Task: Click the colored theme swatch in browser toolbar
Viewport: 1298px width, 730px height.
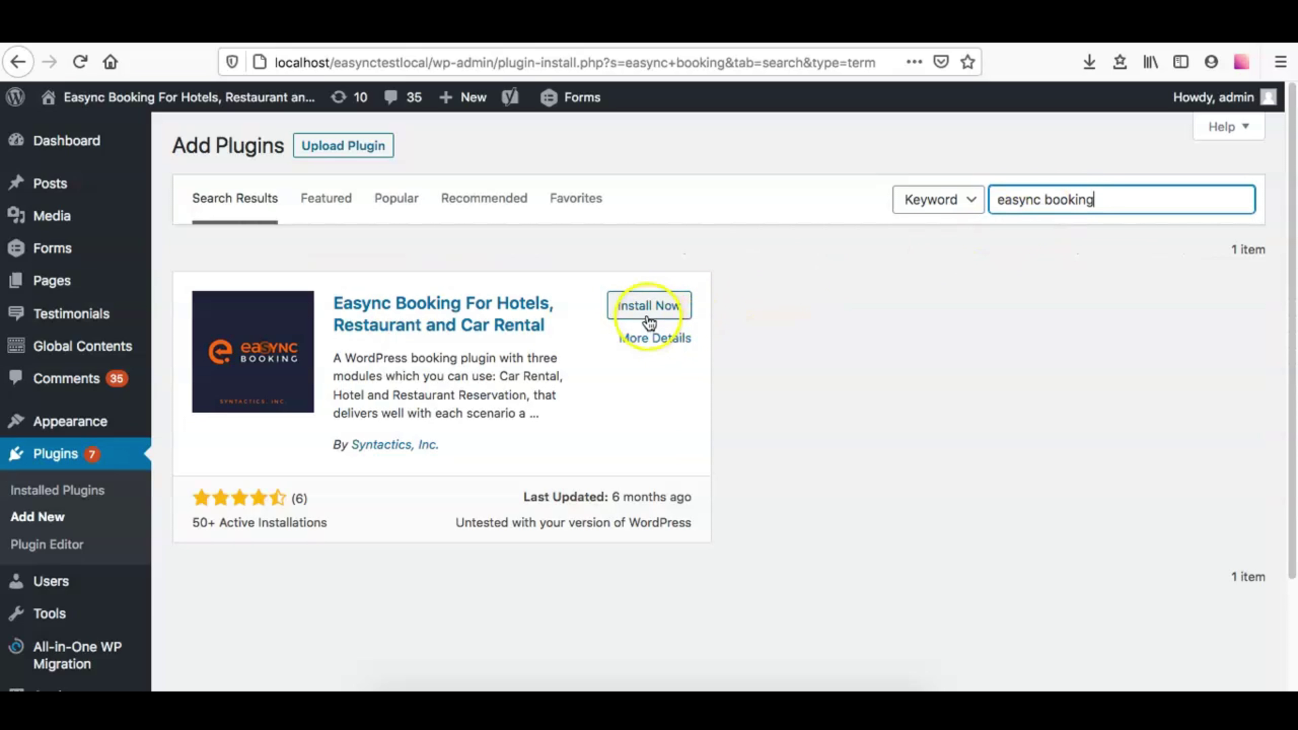Action: (x=1242, y=62)
